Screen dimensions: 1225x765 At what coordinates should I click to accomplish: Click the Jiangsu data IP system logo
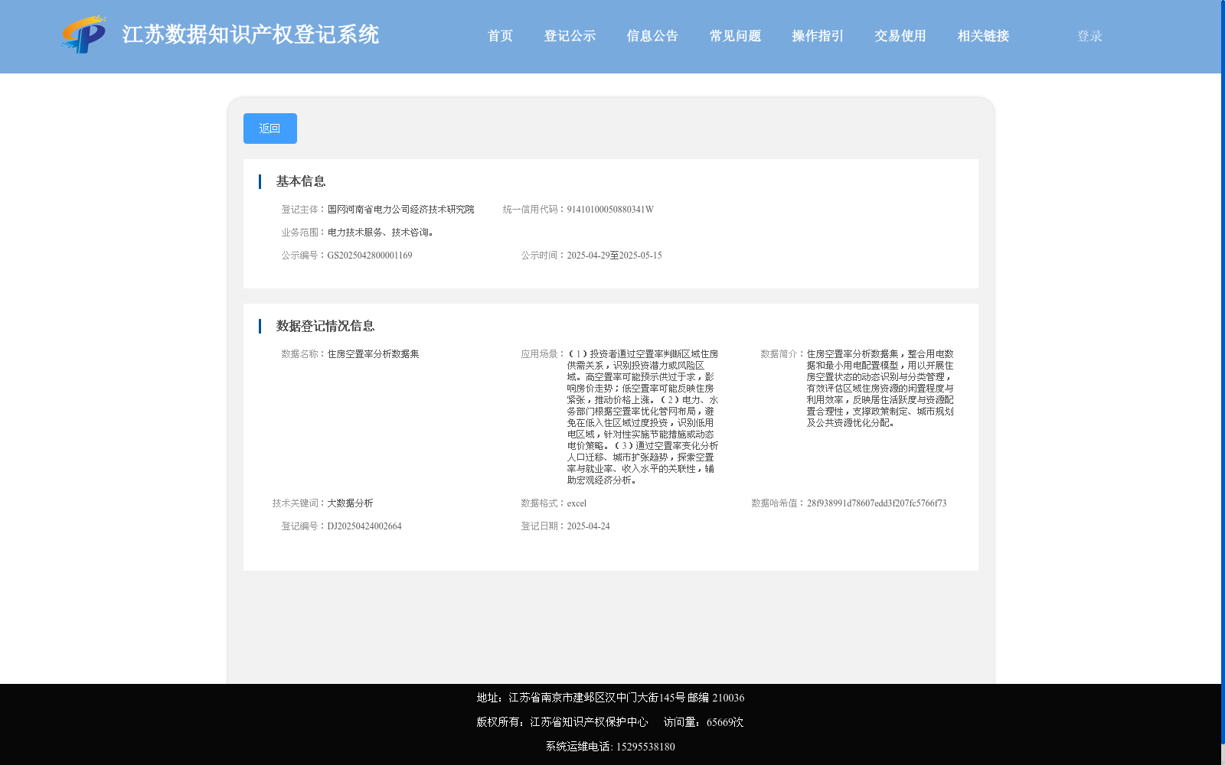[83, 35]
